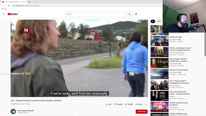Screen dimensions: 206x116
Task: Click the video player to pause
Action: tap(79, 58)
